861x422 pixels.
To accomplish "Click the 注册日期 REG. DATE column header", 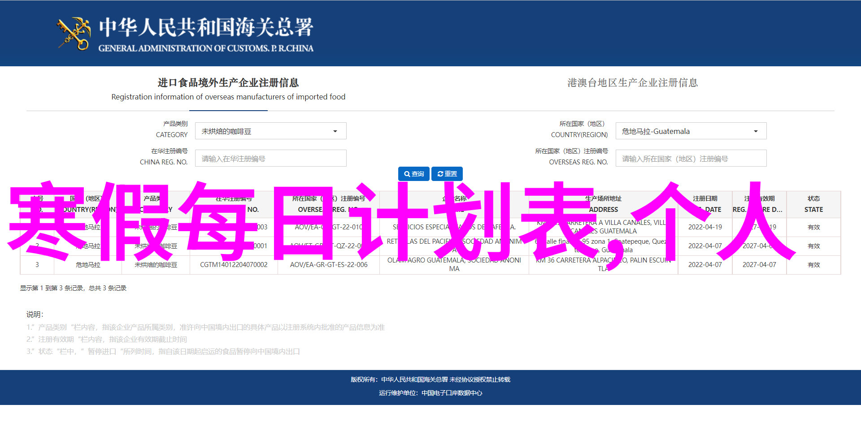I will coord(705,204).
